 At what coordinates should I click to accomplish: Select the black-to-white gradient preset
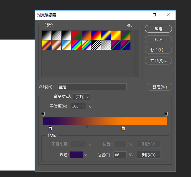coord(47,35)
